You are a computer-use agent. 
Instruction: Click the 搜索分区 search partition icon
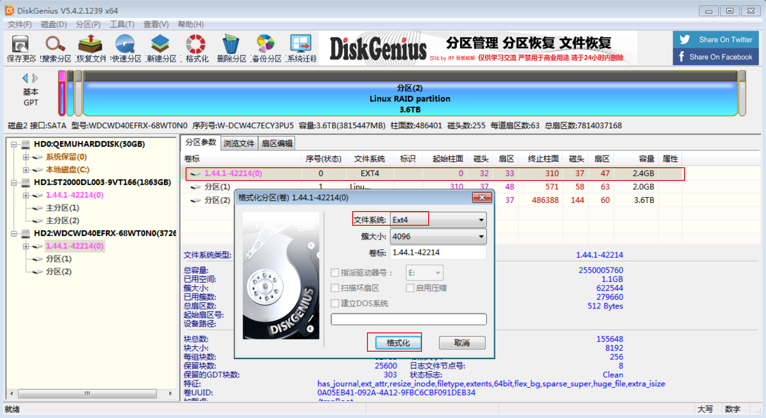point(56,48)
